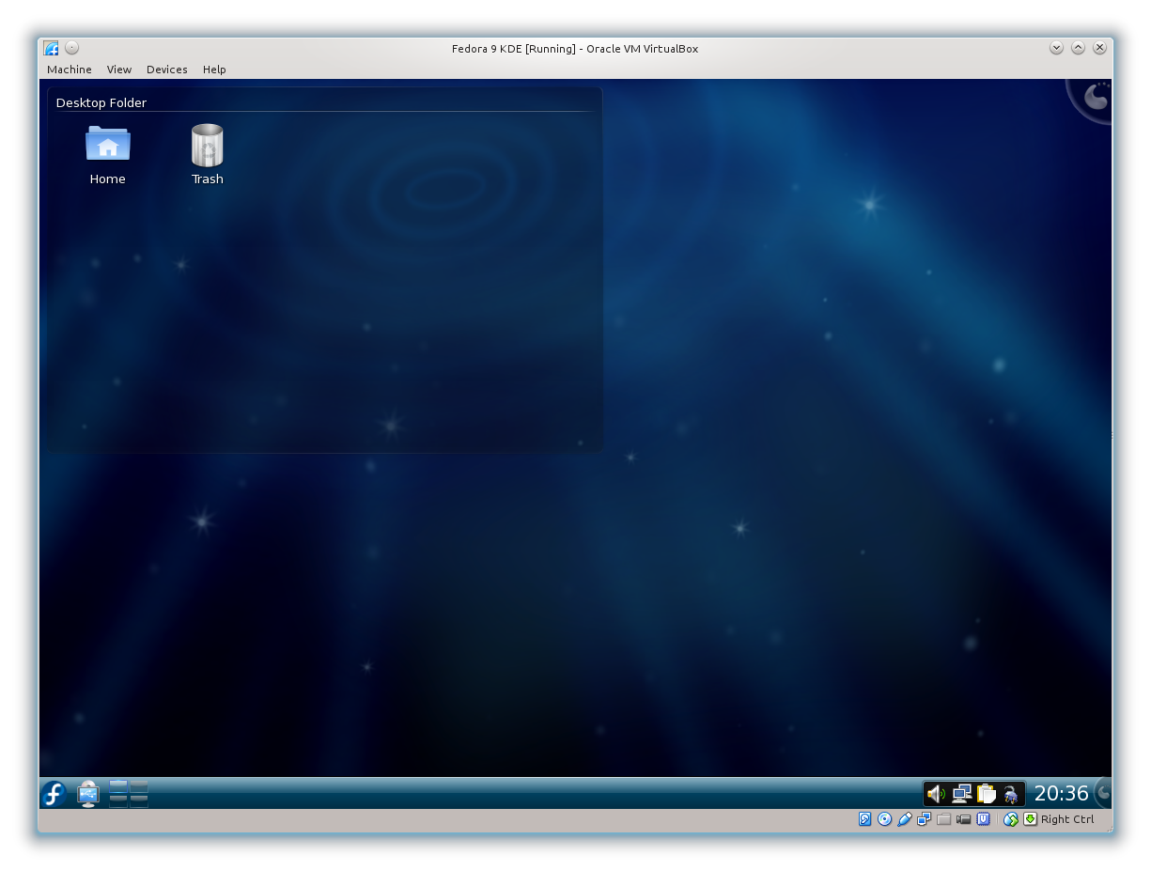
Task: Click the guest network monitor tray icon
Action: pos(961,794)
